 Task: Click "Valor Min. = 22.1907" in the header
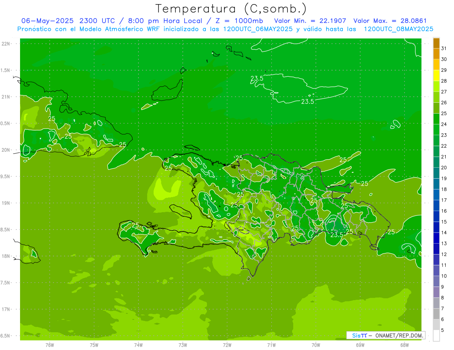pyautogui.click(x=310, y=21)
